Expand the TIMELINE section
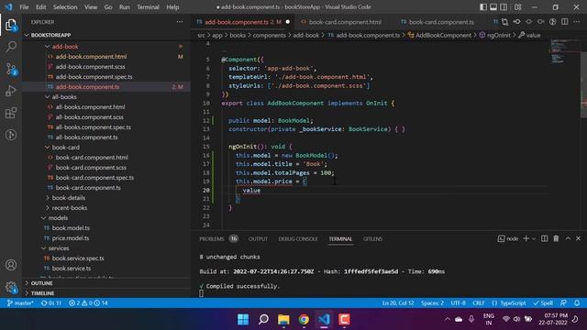This screenshot has width=587, height=330. (42, 293)
